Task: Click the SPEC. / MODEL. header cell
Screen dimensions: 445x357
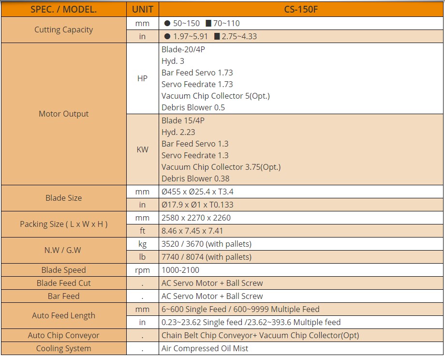Action: [x=63, y=9]
